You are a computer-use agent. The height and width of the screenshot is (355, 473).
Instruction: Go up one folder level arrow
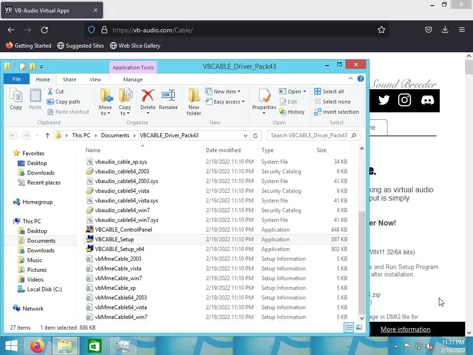coord(48,135)
